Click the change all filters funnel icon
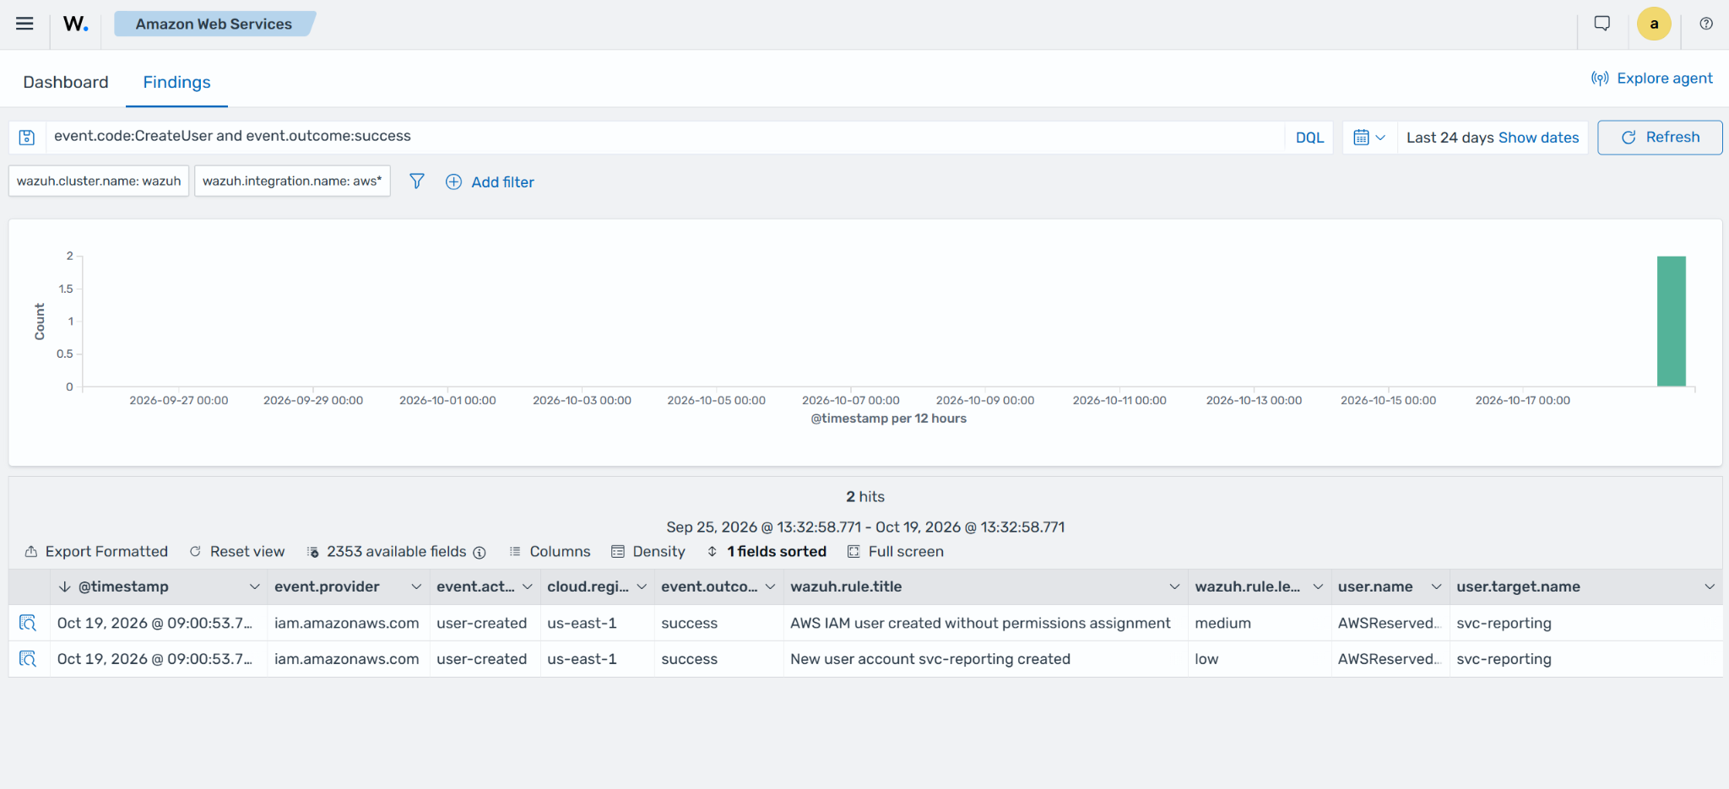 pos(417,181)
